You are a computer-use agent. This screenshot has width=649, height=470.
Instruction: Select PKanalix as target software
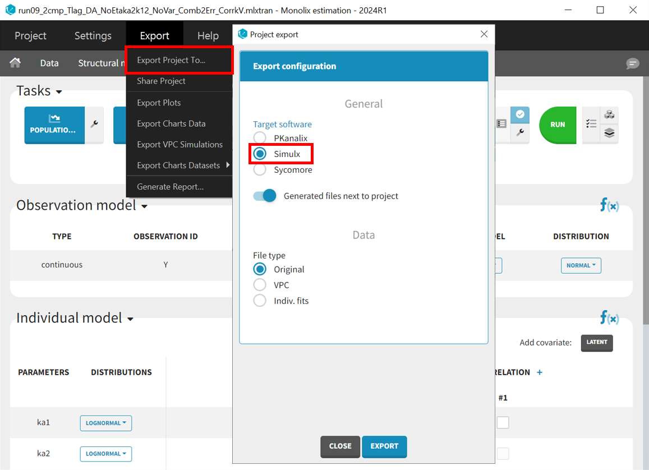click(x=260, y=138)
